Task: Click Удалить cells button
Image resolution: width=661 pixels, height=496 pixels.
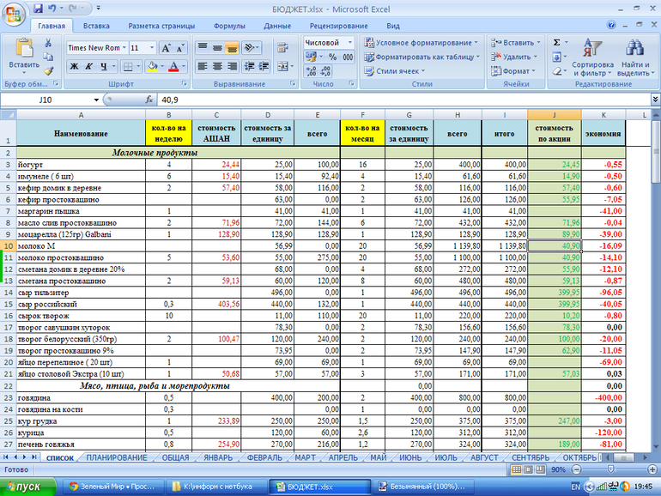Action: [514, 57]
